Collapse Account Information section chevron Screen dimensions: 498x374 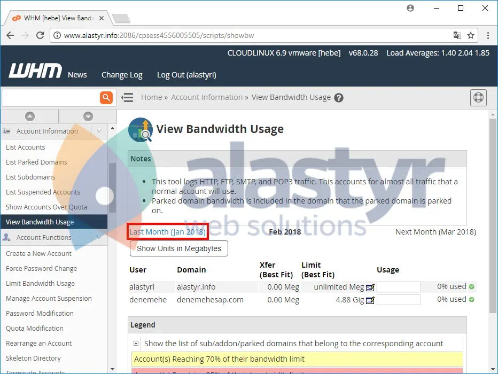[99, 131]
